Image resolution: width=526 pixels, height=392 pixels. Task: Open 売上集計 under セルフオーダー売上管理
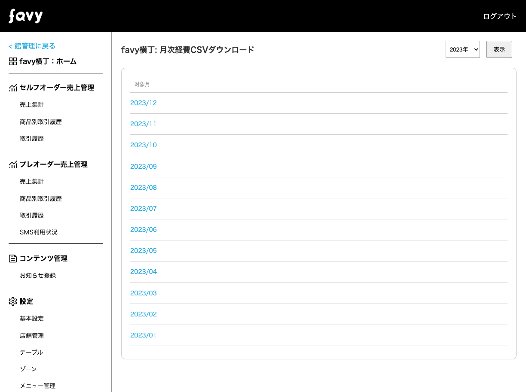(32, 104)
